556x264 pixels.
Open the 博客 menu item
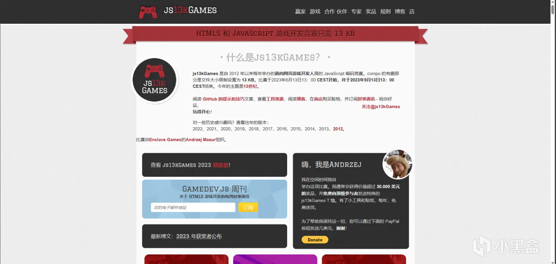(400, 12)
